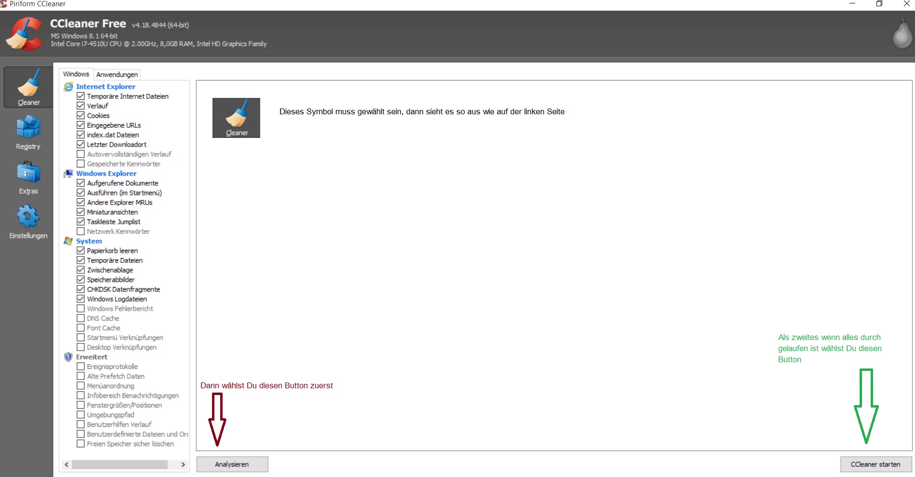Viewport: 915px width, 477px height.
Task: Click the 'Umgebungspfad' label
Action: 110,415
